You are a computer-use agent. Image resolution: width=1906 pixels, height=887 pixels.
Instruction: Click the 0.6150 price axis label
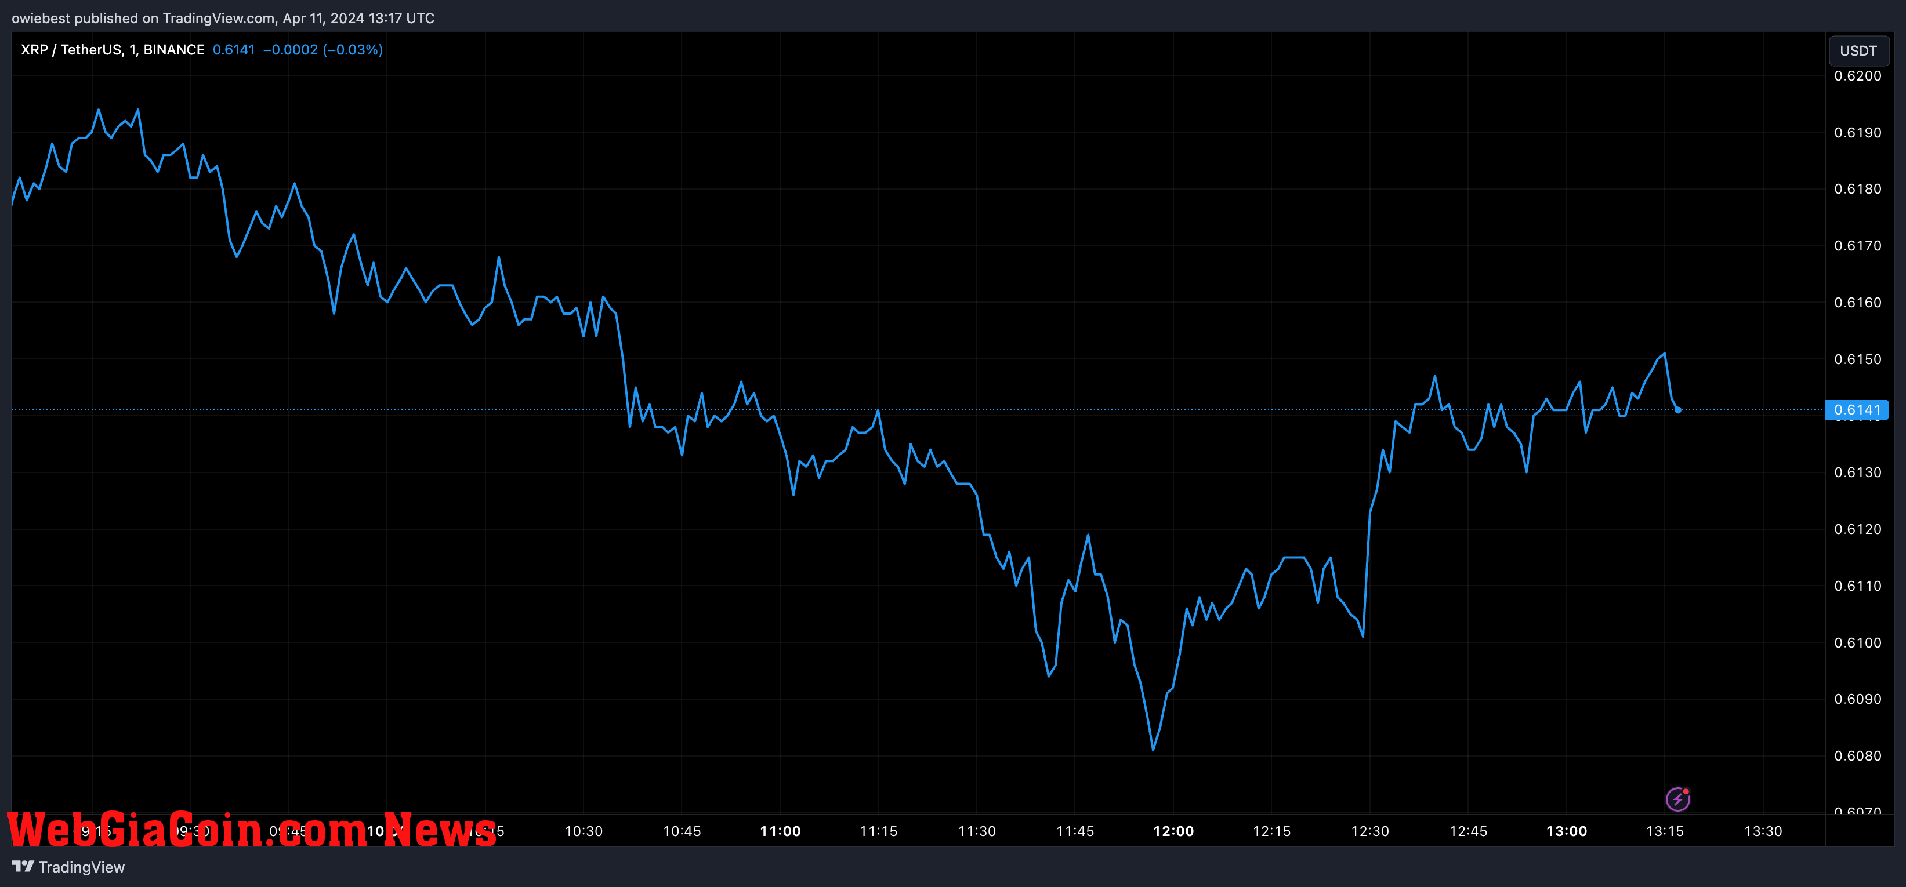pos(1857,359)
